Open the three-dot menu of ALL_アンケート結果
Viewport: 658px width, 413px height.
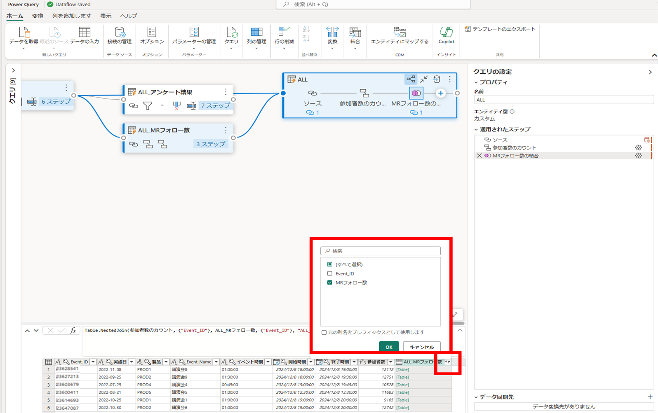click(226, 92)
